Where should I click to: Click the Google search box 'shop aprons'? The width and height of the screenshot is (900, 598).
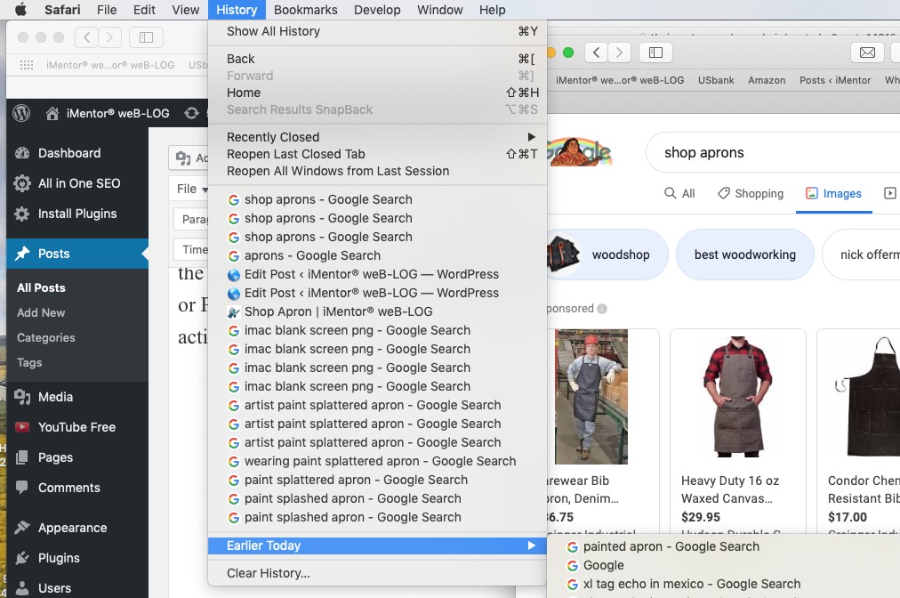click(x=773, y=153)
